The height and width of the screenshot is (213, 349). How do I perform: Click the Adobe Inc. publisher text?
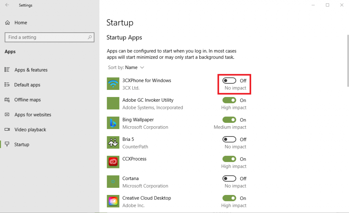pos(133,206)
